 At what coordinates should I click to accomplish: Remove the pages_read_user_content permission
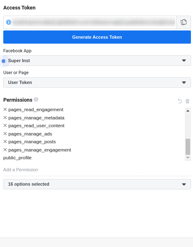pyautogui.click(x=5, y=126)
